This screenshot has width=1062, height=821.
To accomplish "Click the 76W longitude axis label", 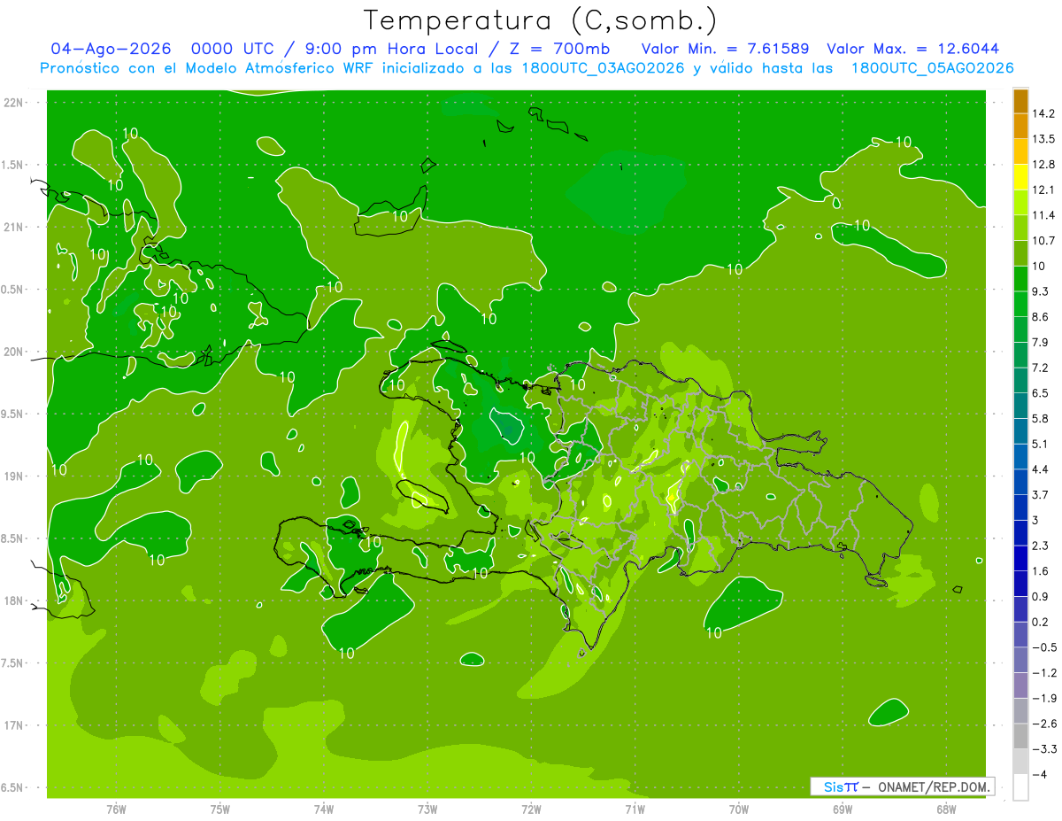I will coord(117,809).
